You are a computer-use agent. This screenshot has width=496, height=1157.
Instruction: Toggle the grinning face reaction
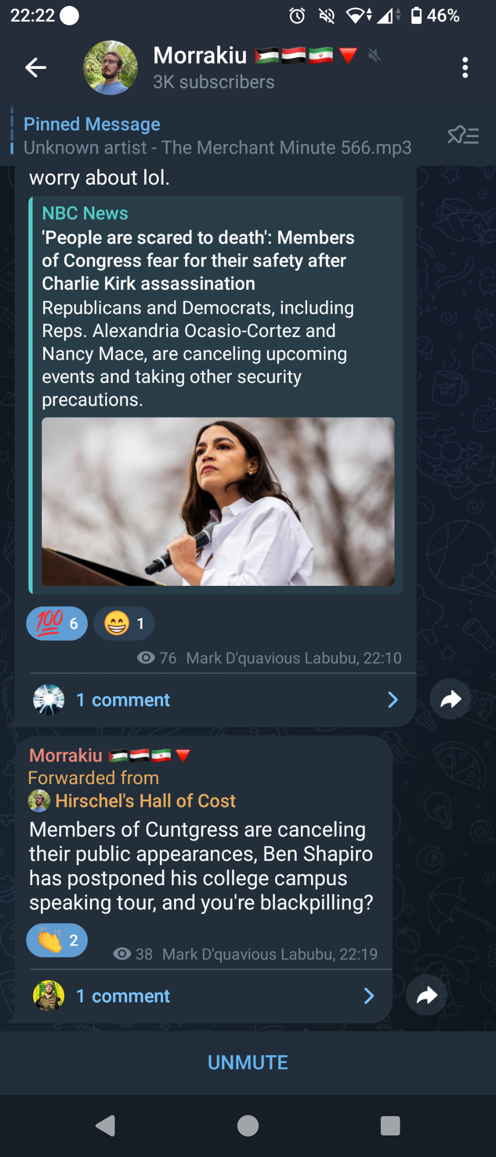124,624
